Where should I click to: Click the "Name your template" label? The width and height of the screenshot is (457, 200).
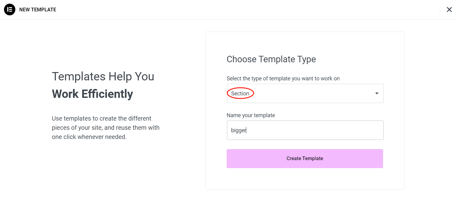[251, 115]
